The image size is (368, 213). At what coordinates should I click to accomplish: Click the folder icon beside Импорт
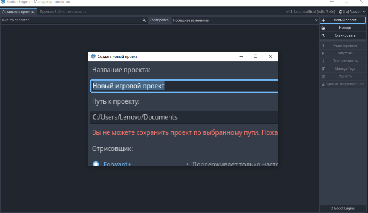click(323, 28)
